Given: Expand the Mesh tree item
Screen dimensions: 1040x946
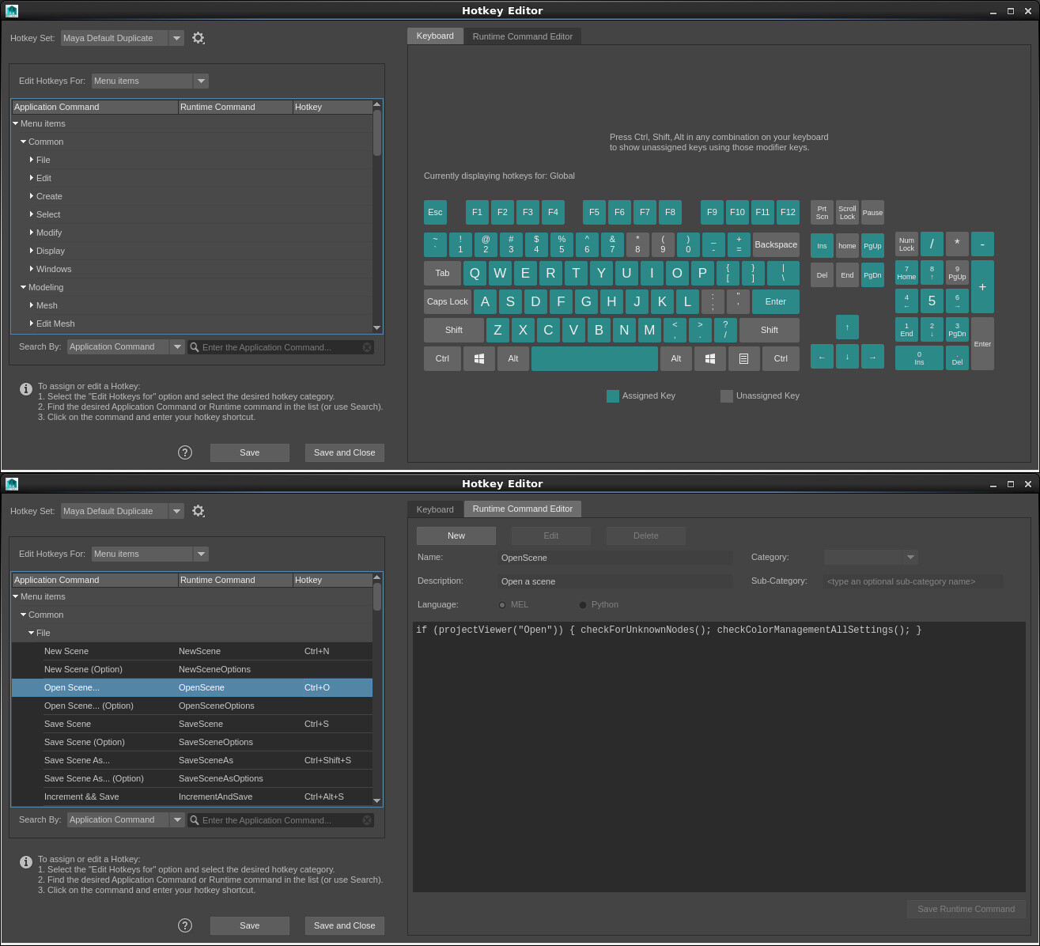Looking at the screenshot, I should (32, 305).
